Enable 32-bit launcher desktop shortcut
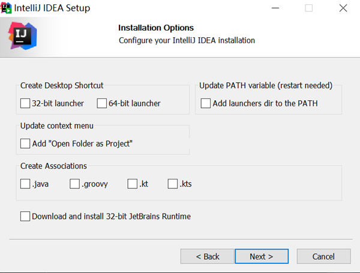Screen dimensions: 360x273 click(x=25, y=103)
